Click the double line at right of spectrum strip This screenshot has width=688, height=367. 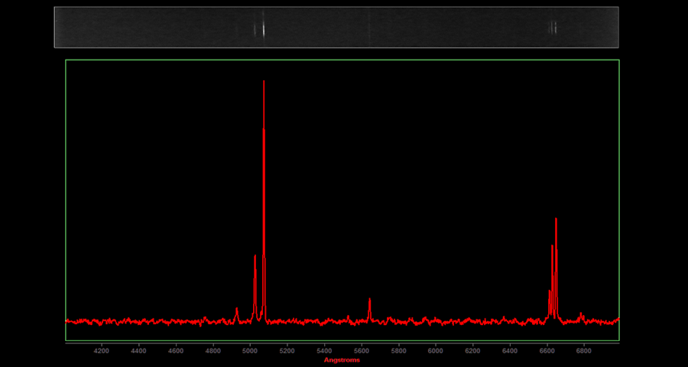tap(553, 28)
